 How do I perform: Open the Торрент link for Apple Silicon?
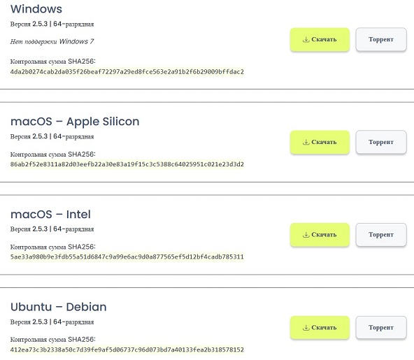tap(381, 143)
